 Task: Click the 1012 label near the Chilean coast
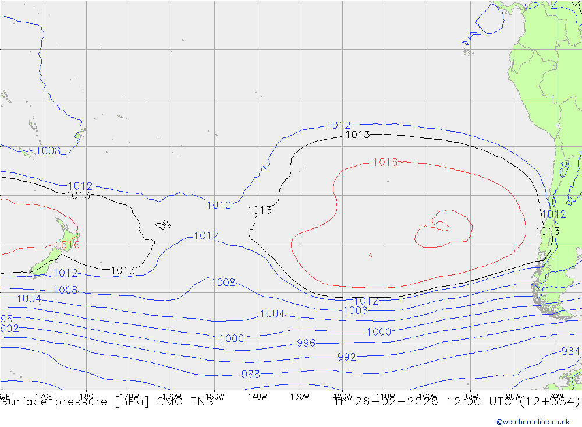click(554, 214)
